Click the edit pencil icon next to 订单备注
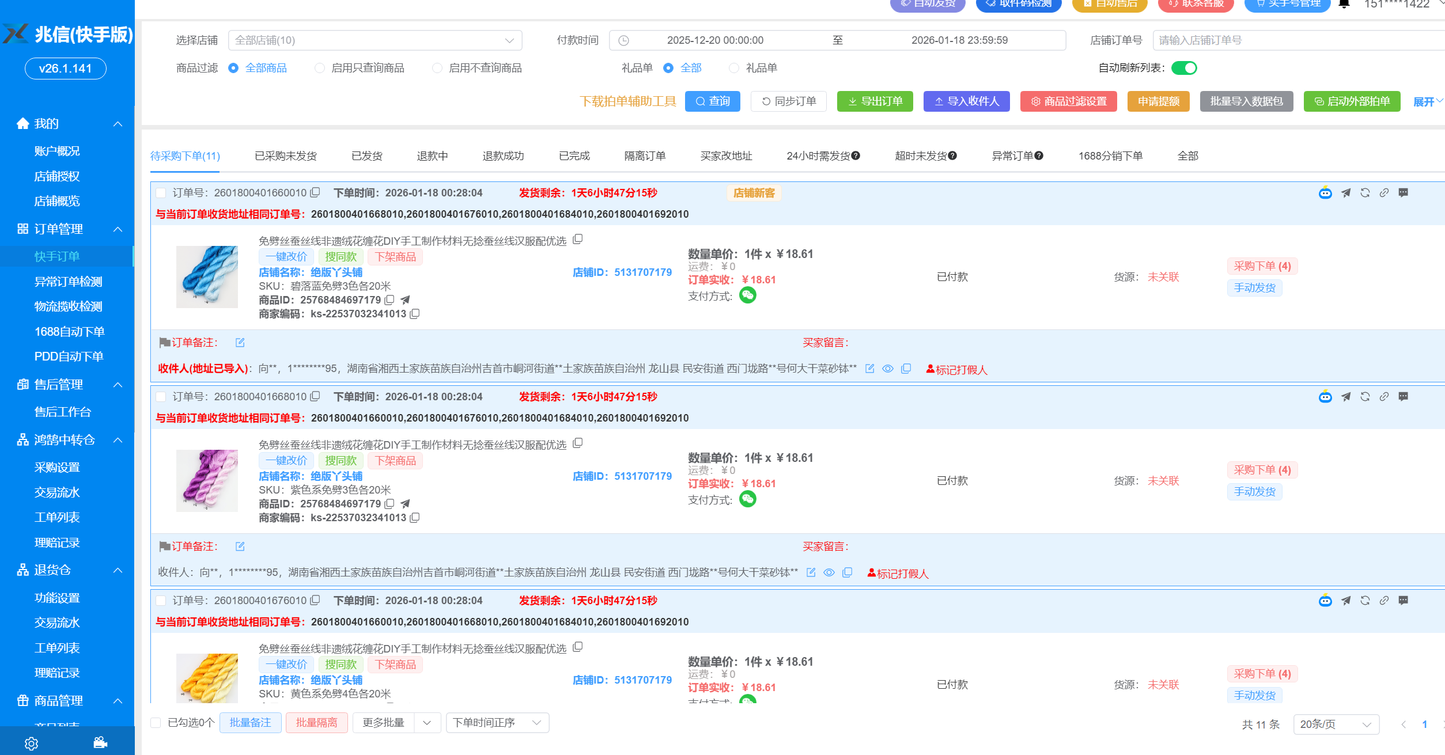 (x=240, y=342)
